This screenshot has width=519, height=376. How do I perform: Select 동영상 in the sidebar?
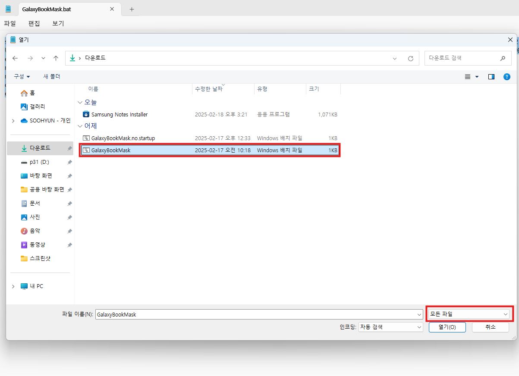point(39,244)
